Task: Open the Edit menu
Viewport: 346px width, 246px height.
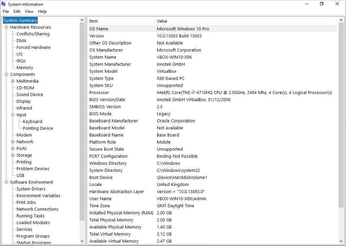Action: pyautogui.click(x=17, y=11)
